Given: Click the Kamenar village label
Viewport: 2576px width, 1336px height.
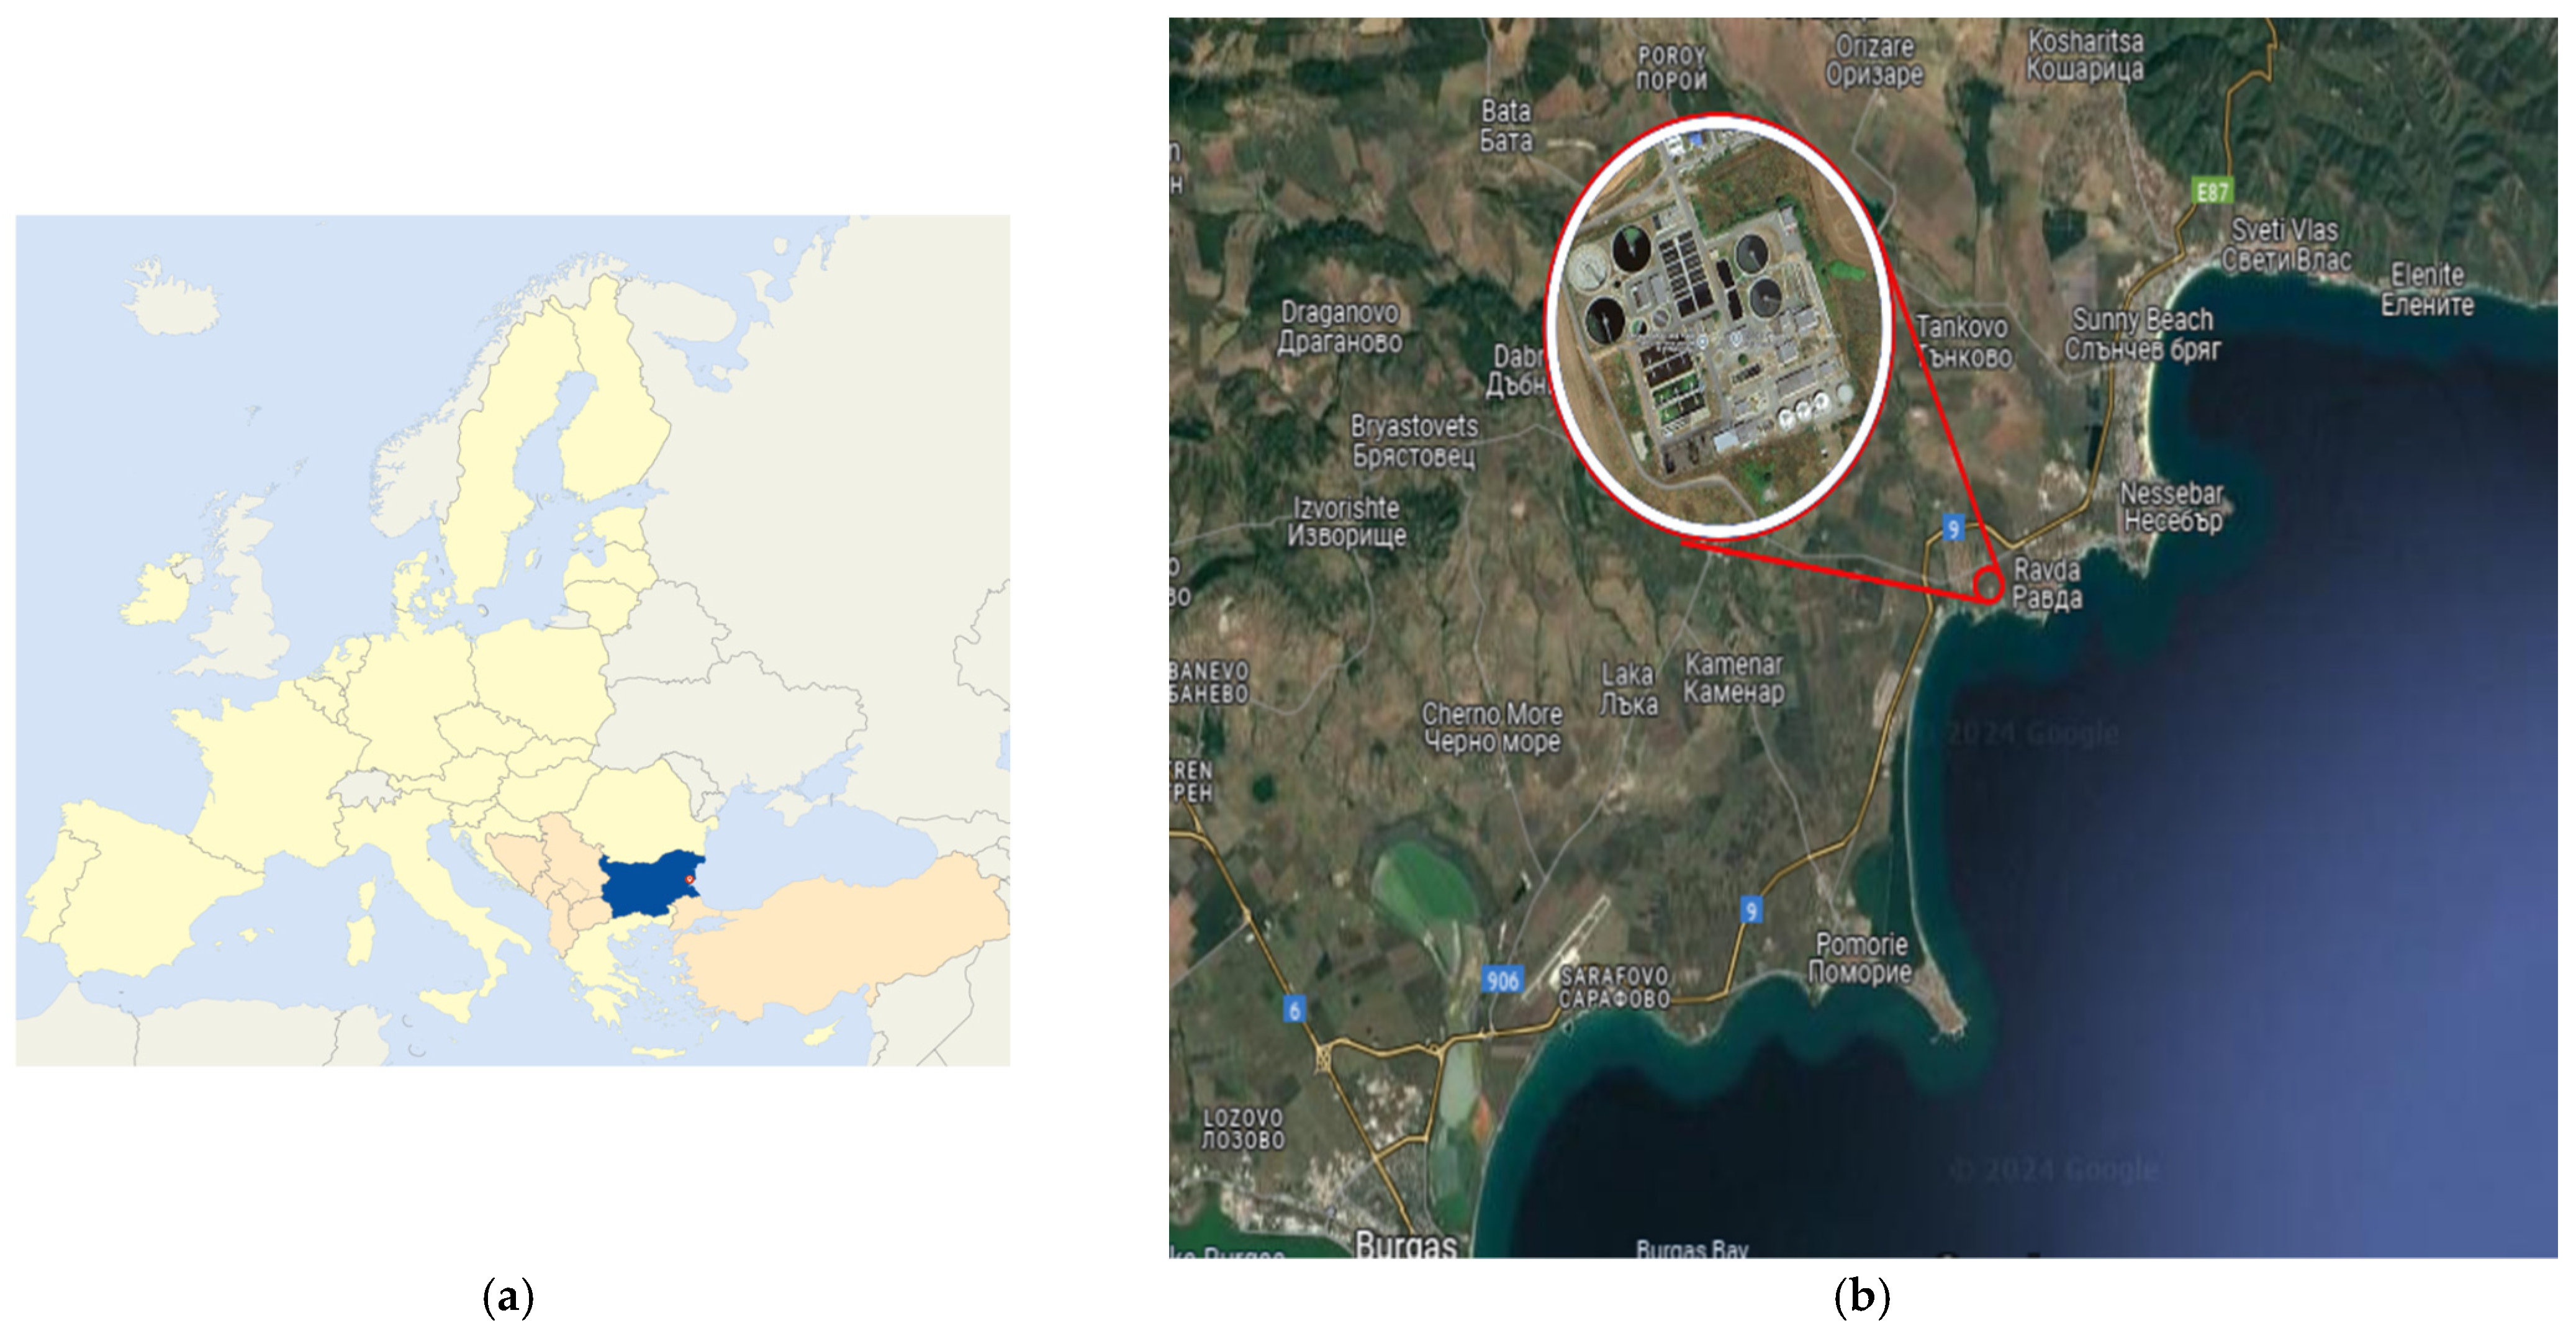Looking at the screenshot, I should click(x=1733, y=678).
